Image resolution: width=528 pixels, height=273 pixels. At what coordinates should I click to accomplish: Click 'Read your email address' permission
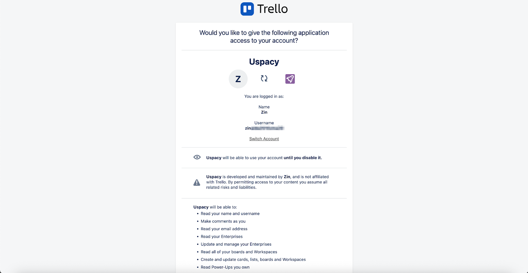pyautogui.click(x=224, y=229)
